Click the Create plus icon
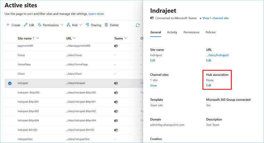 coord(8,25)
